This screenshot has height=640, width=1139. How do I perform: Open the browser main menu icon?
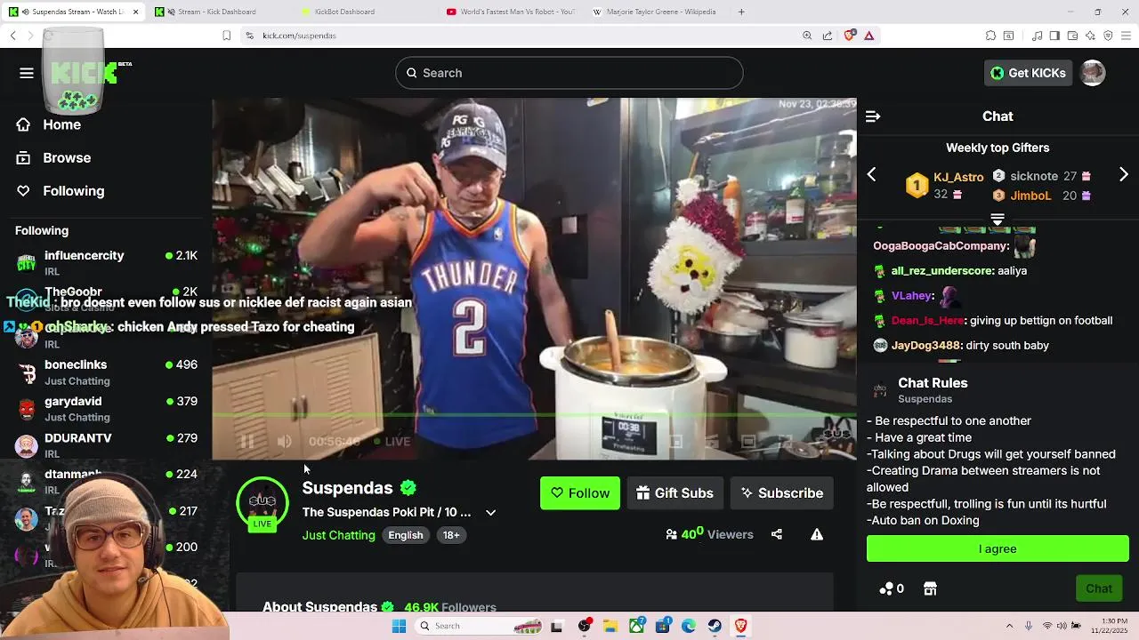pos(1127,36)
